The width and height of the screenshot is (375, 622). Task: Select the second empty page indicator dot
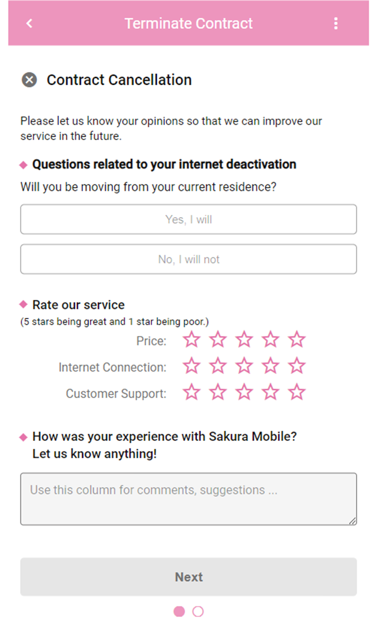[x=198, y=611]
